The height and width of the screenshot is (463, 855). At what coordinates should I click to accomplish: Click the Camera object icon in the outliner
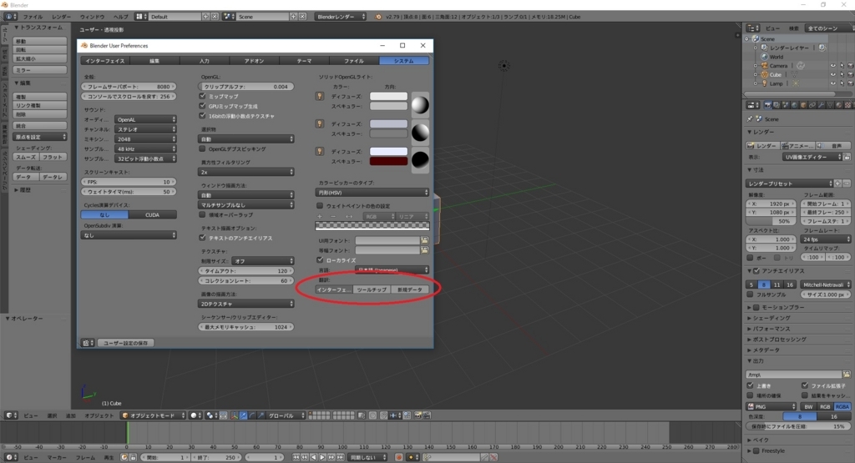pos(765,66)
